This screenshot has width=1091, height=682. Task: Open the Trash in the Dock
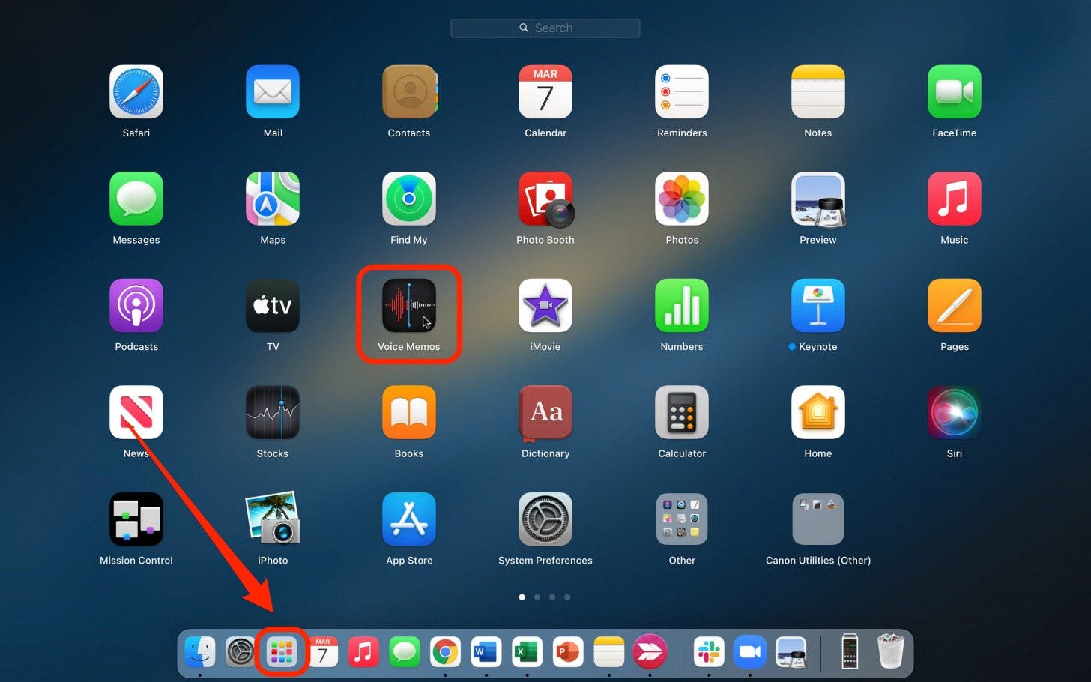click(890, 652)
